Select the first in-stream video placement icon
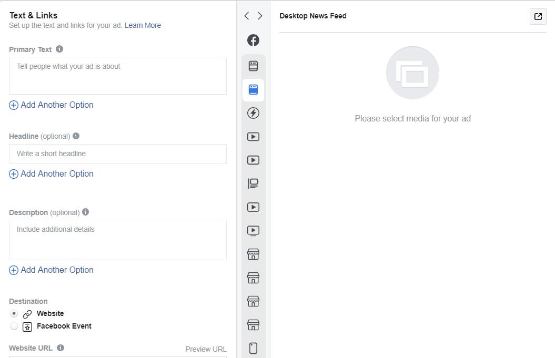The height and width of the screenshot is (358, 555). 253,136
